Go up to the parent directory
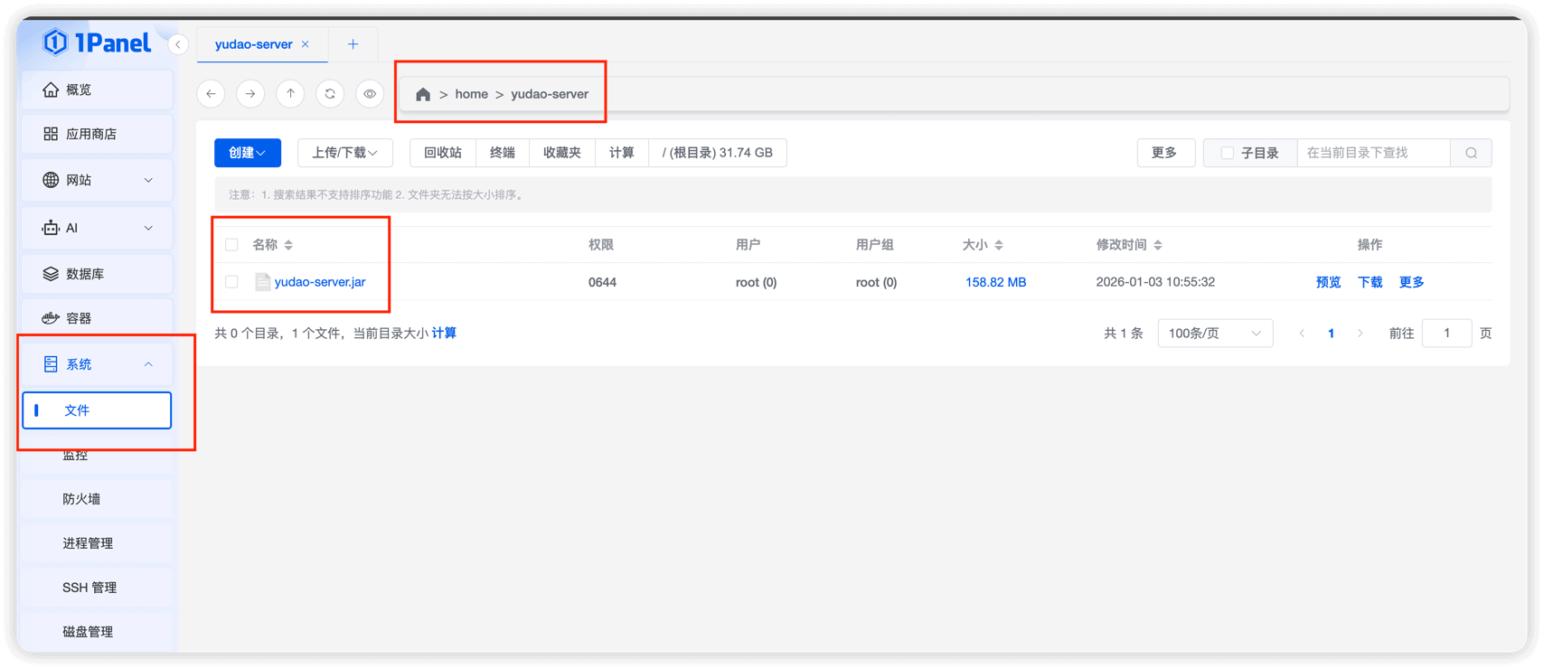1544x669 pixels. 290,94
